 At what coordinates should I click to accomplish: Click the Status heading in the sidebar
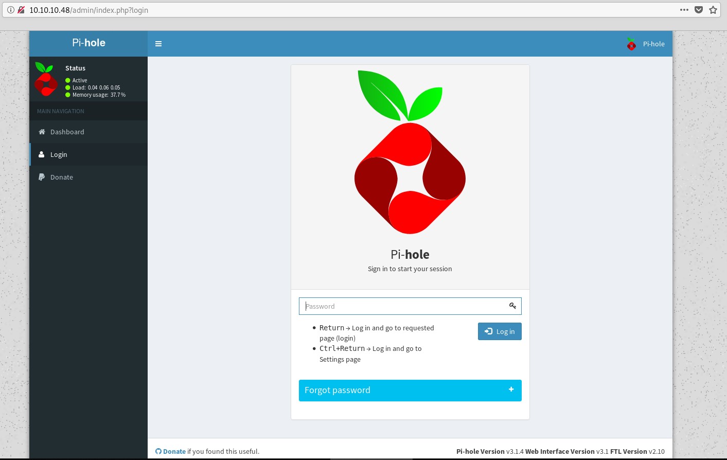(75, 68)
